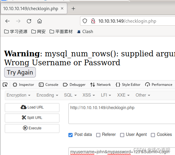This screenshot has height=155, width=175.
Task: Open a new browser tab
Action: click(73, 9)
